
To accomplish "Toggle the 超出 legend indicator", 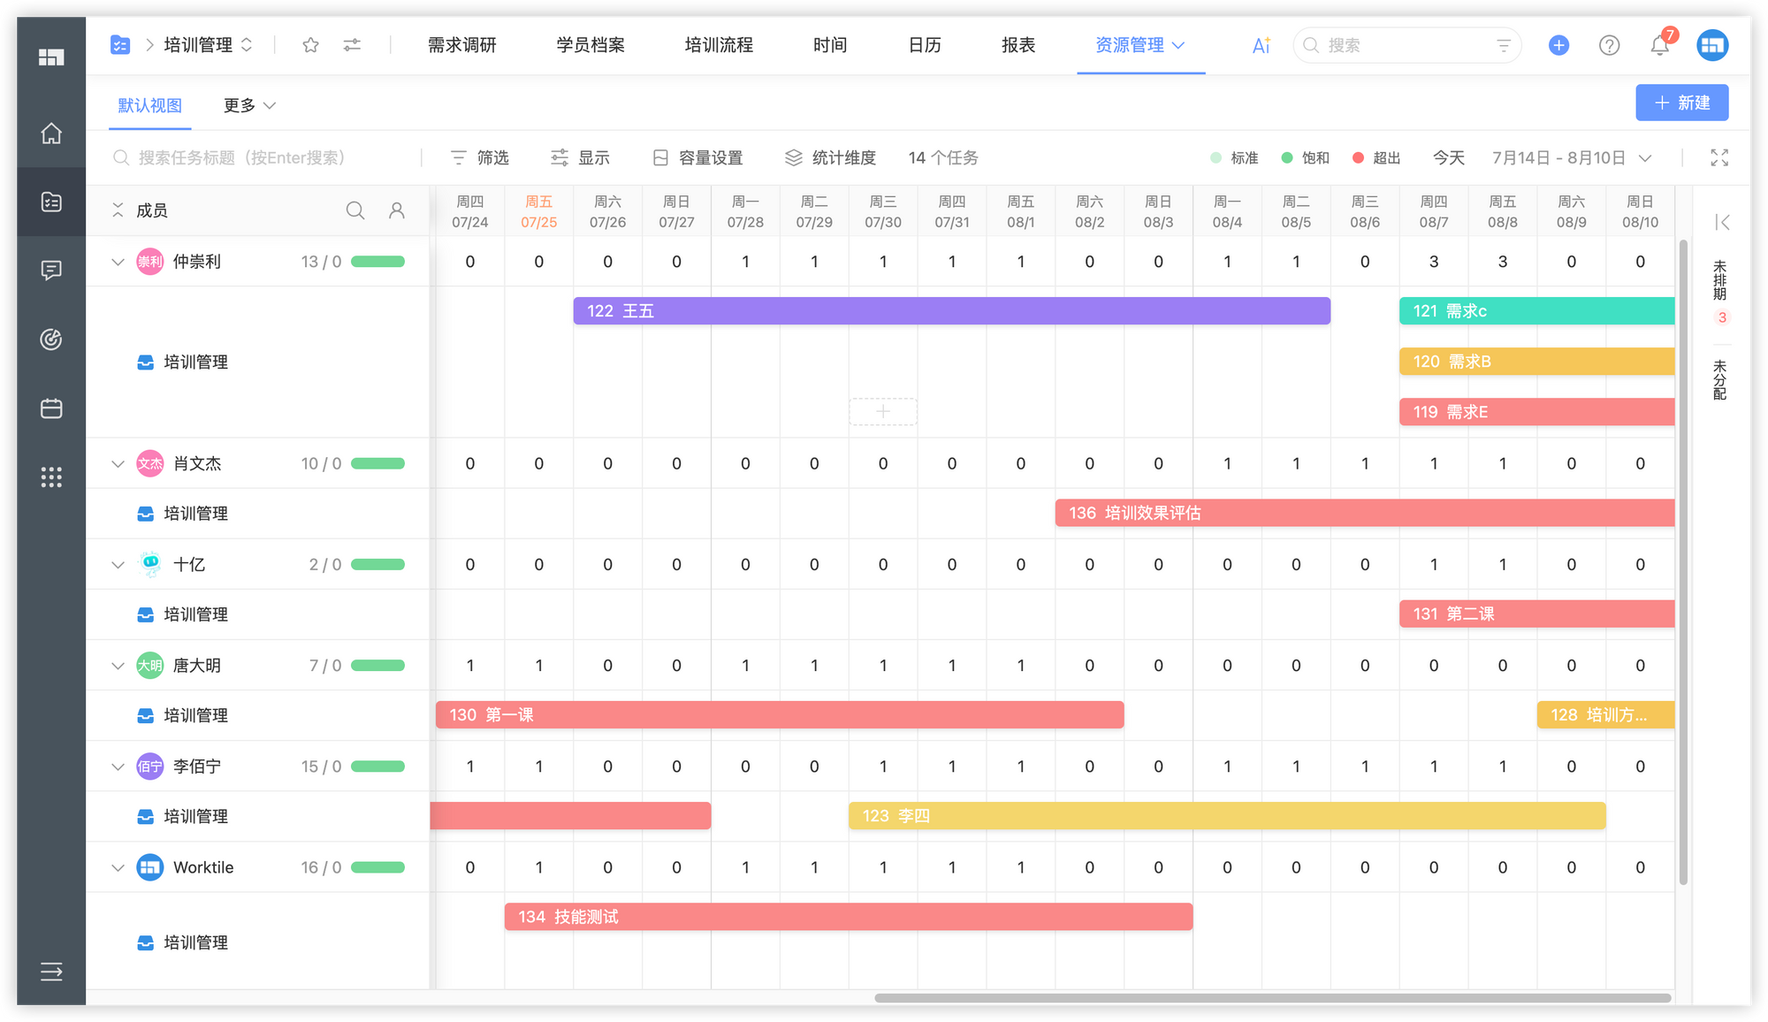I will (x=1376, y=157).
